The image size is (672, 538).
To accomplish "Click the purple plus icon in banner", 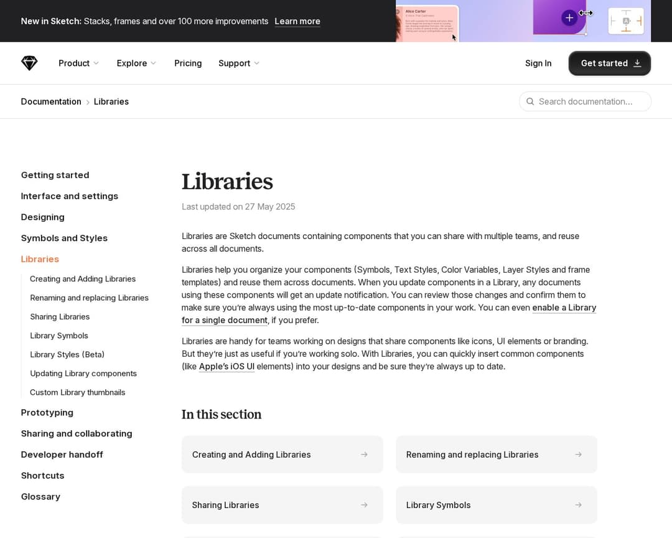I will tap(569, 17).
